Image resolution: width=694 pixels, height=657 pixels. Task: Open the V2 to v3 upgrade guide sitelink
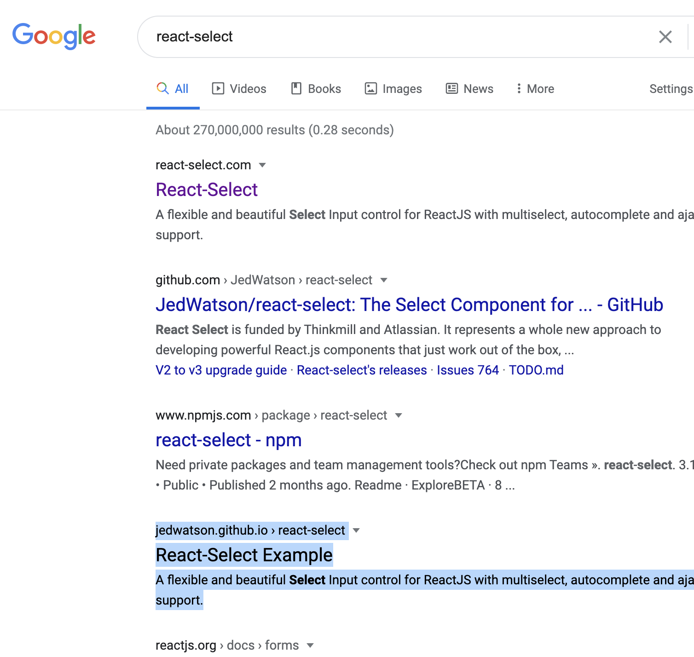pyautogui.click(x=220, y=370)
